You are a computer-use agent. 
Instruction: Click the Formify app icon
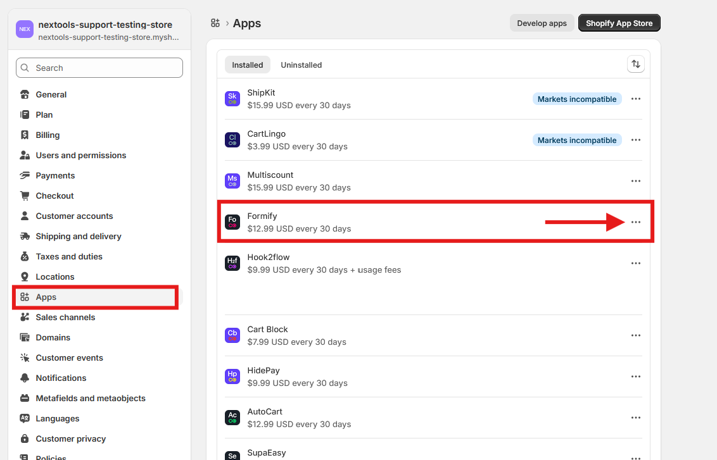[x=232, y=222]
